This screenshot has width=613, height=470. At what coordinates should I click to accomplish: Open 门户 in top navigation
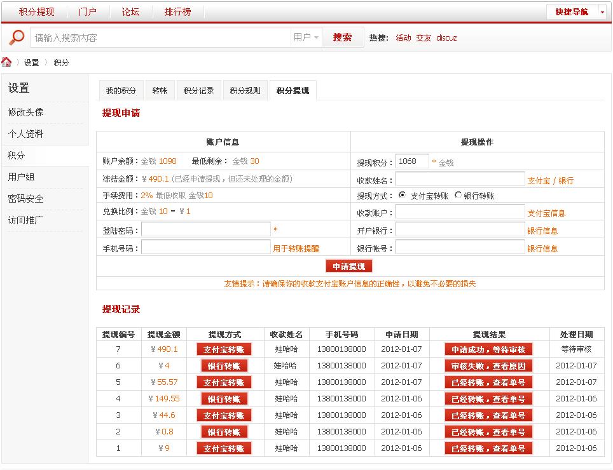[88, 12]
